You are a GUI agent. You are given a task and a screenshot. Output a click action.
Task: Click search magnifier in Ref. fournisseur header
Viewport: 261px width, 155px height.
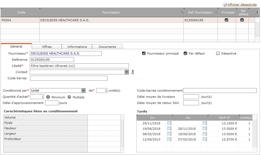[x=216, y=12]
